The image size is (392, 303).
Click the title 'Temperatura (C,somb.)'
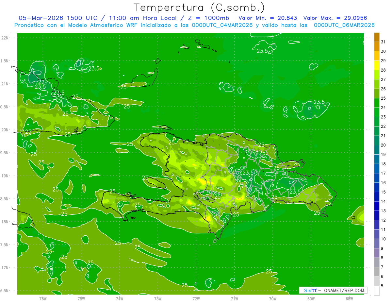[199, 7]
